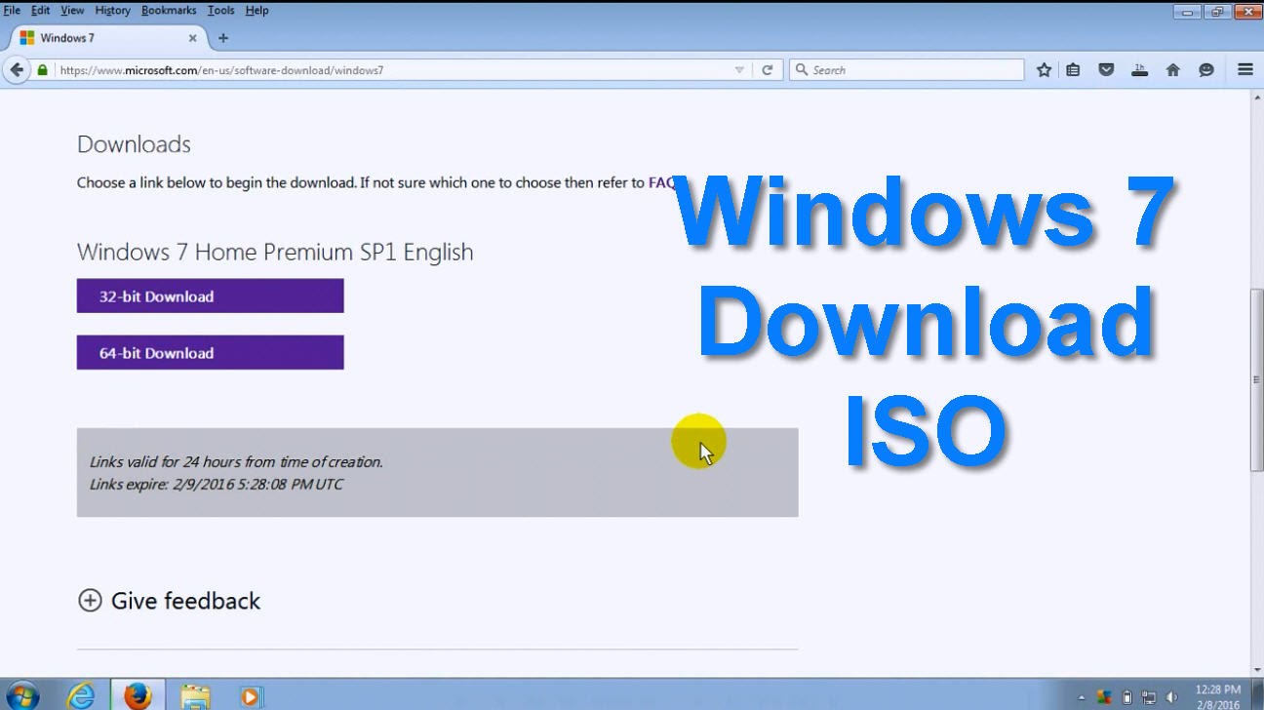Image resolution: width=1264 pixels, height=710 pixels.
Task: Show hidden system tray icons
Action: [x=1081, y=697]
